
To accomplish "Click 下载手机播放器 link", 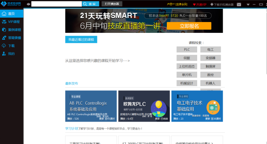I will coord(222,4).
